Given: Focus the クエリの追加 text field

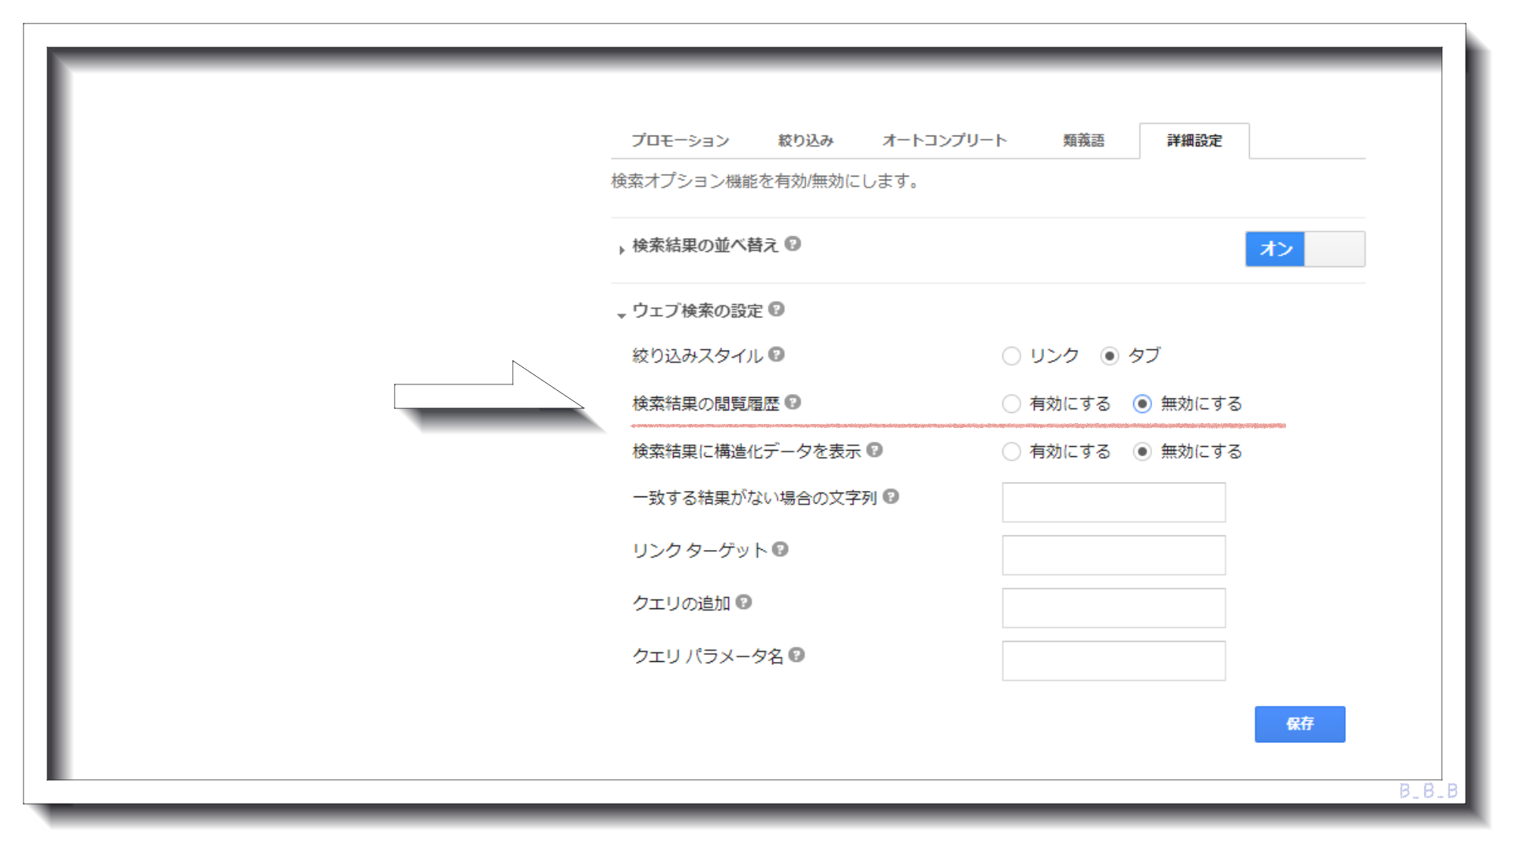Looking at the screenshot, I should pos(1113,608).
